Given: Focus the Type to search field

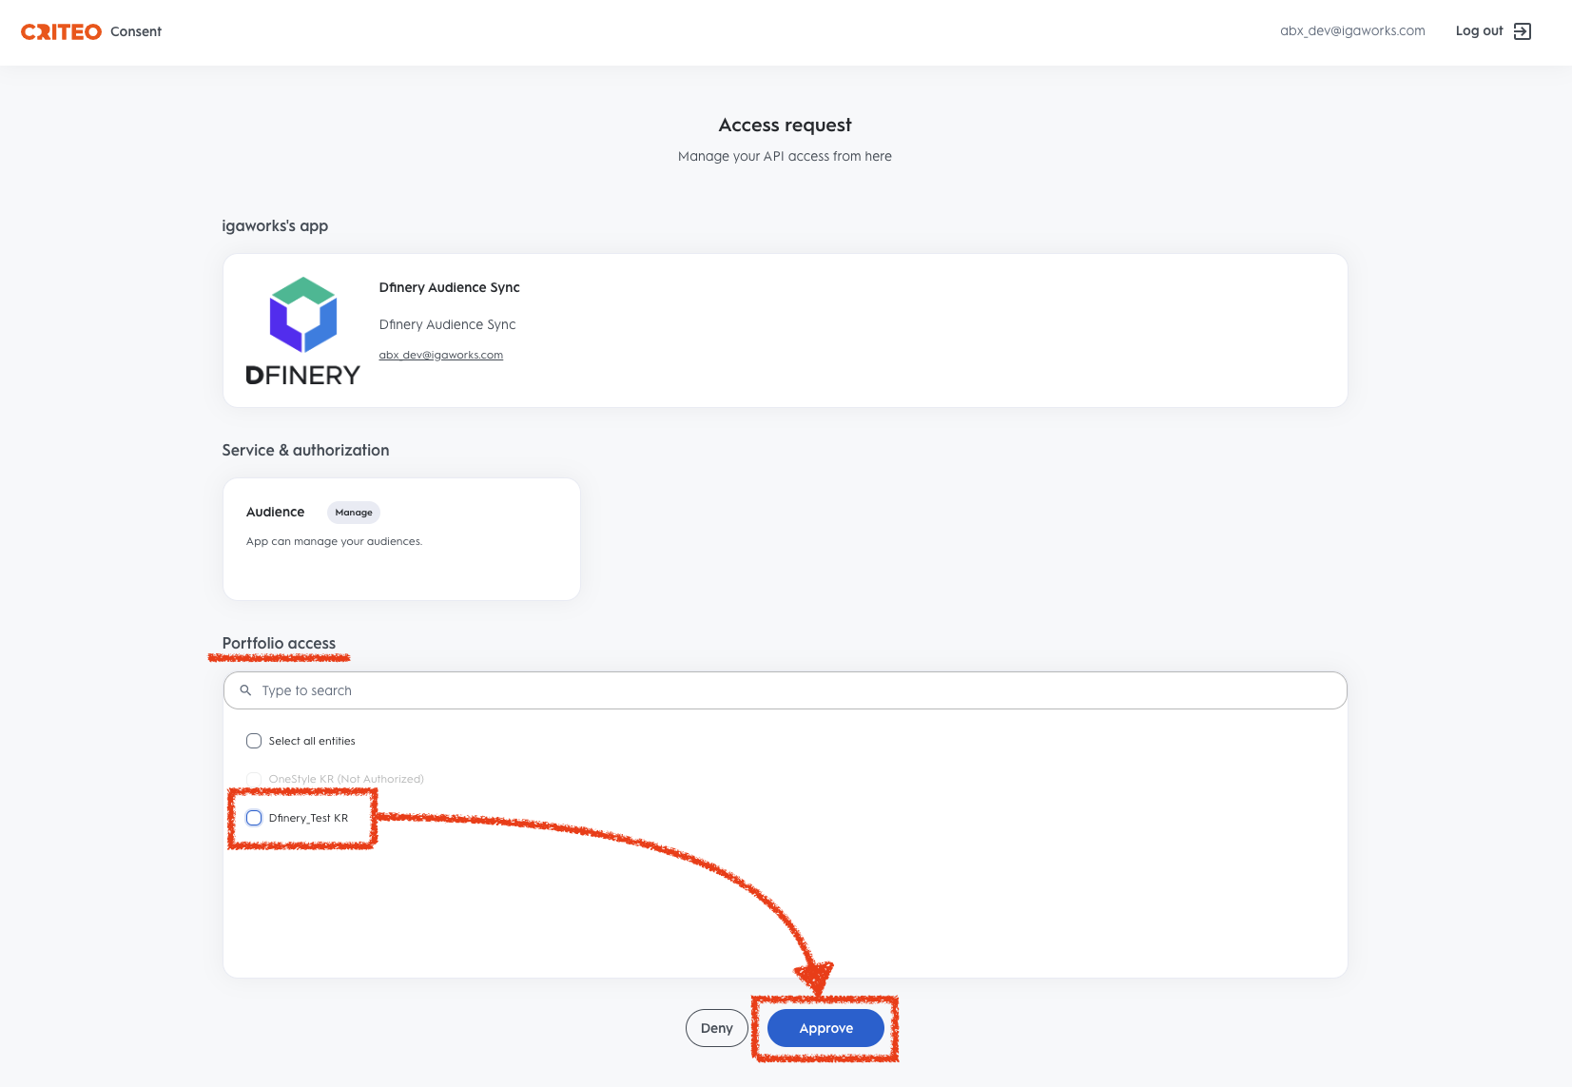Looking at the screenshot, I should (786, 690).
